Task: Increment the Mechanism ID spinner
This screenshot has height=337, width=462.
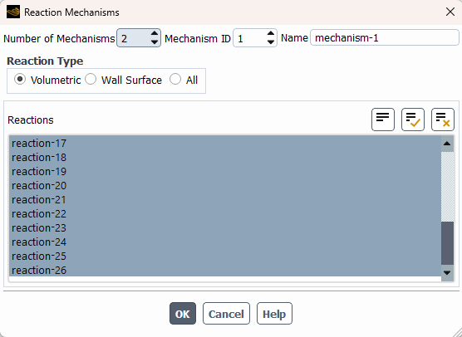Action: click(271, 34)
